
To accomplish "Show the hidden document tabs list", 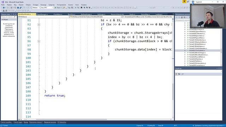I will pos(173,14).
